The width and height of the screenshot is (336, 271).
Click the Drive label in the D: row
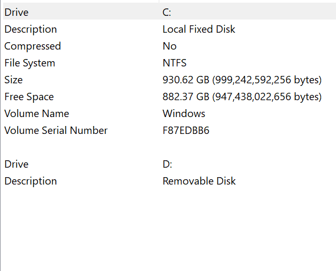(x=16, y=164)
